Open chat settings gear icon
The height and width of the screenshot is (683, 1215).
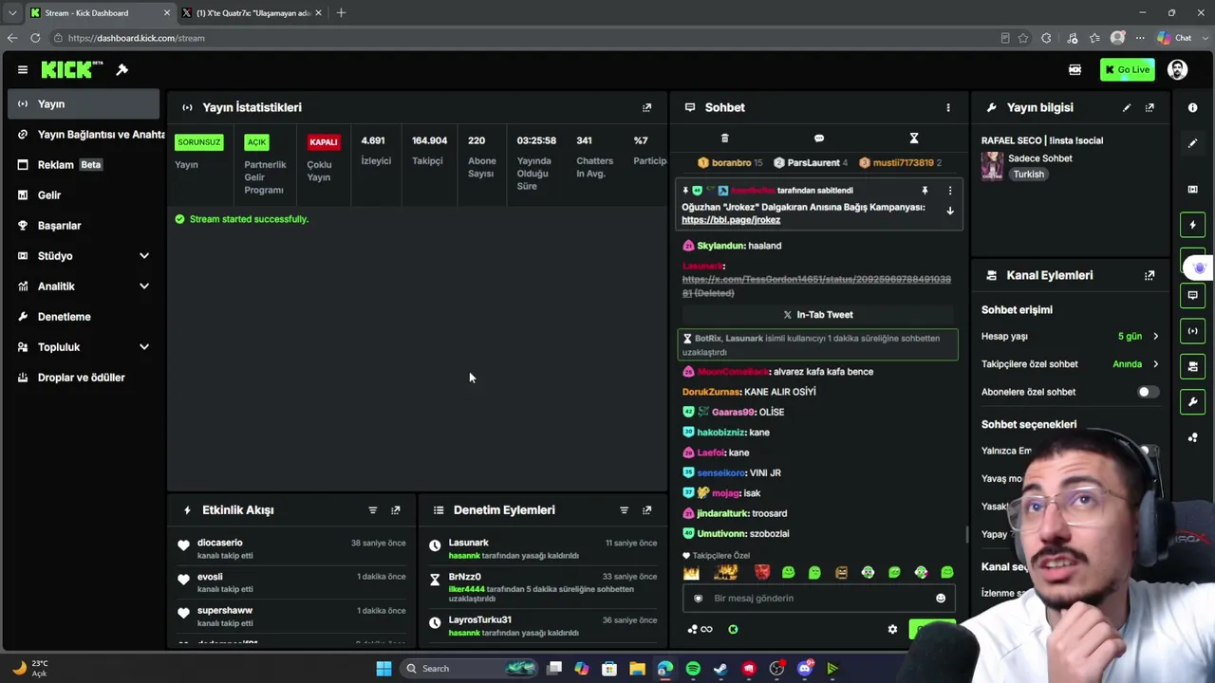pos(892,629)
